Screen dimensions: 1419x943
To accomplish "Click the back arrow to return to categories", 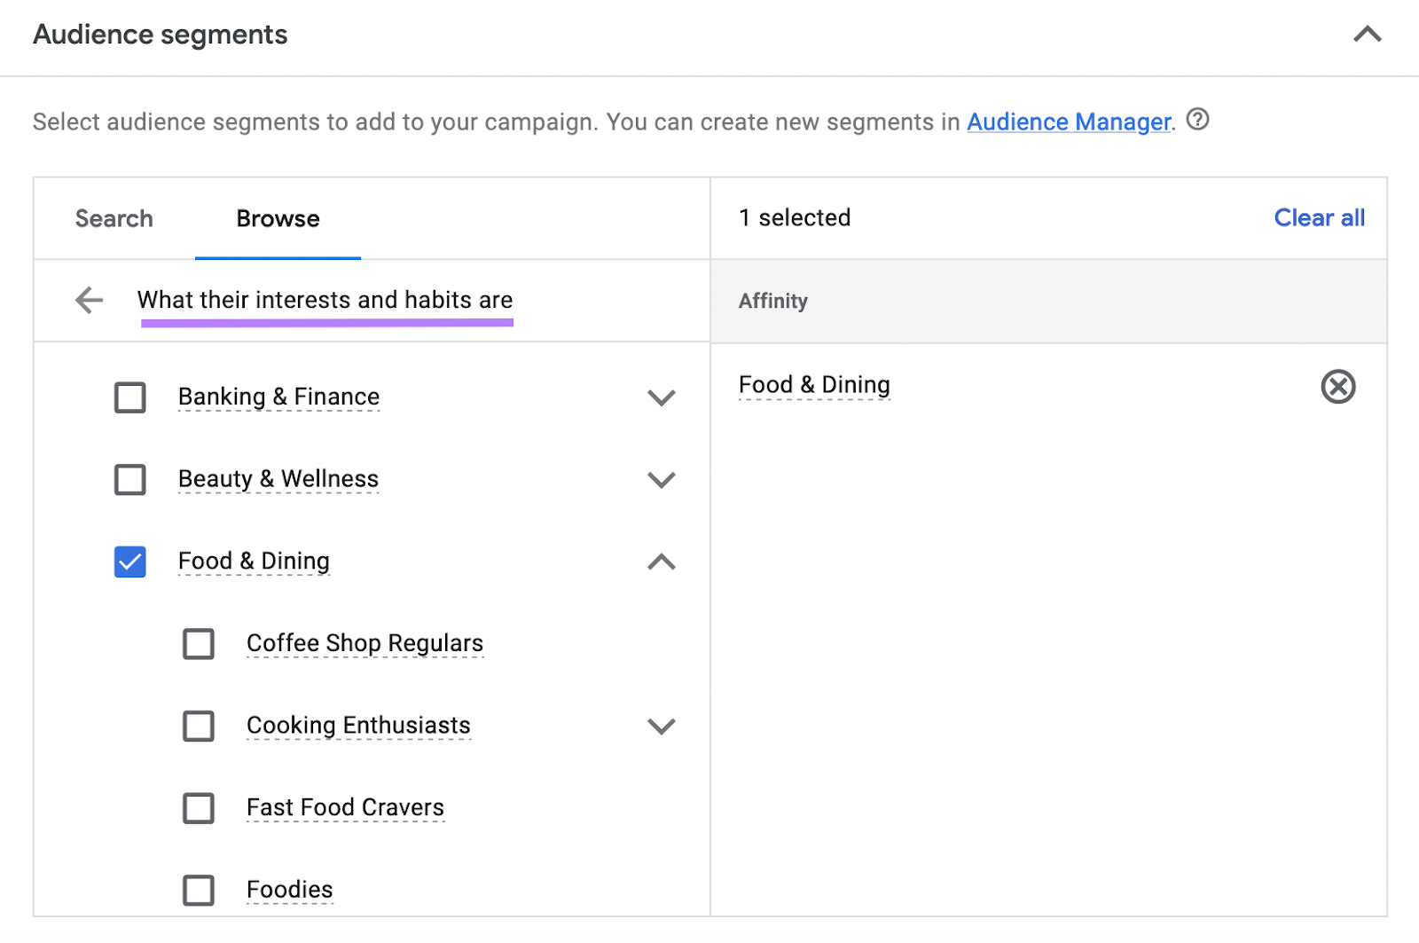I will click(x=88, y=301).
